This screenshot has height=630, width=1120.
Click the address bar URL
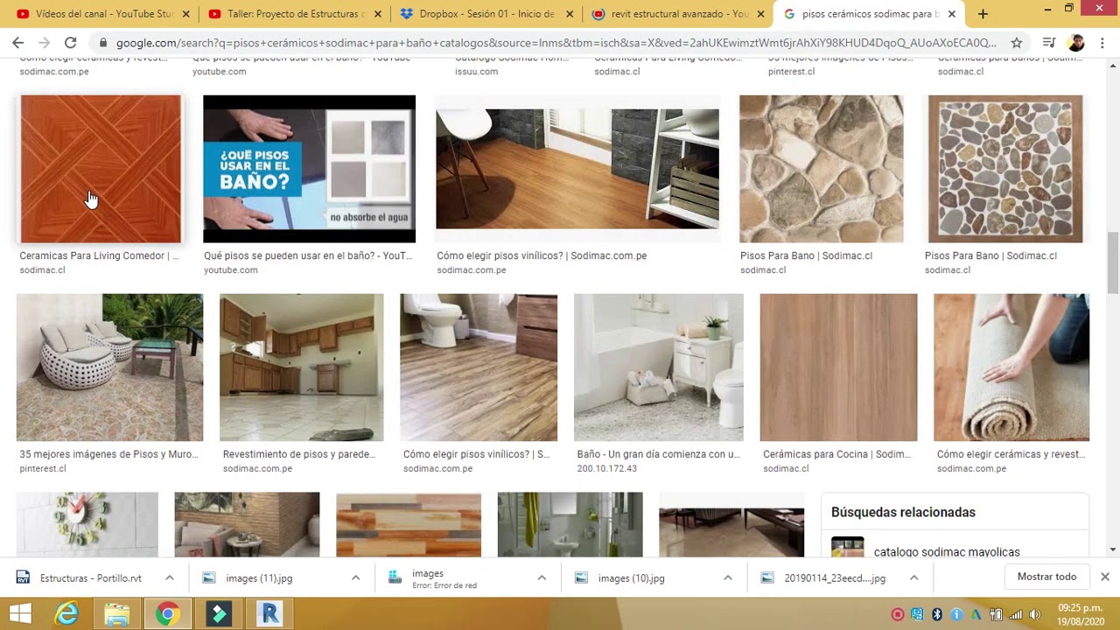(556, 42)
